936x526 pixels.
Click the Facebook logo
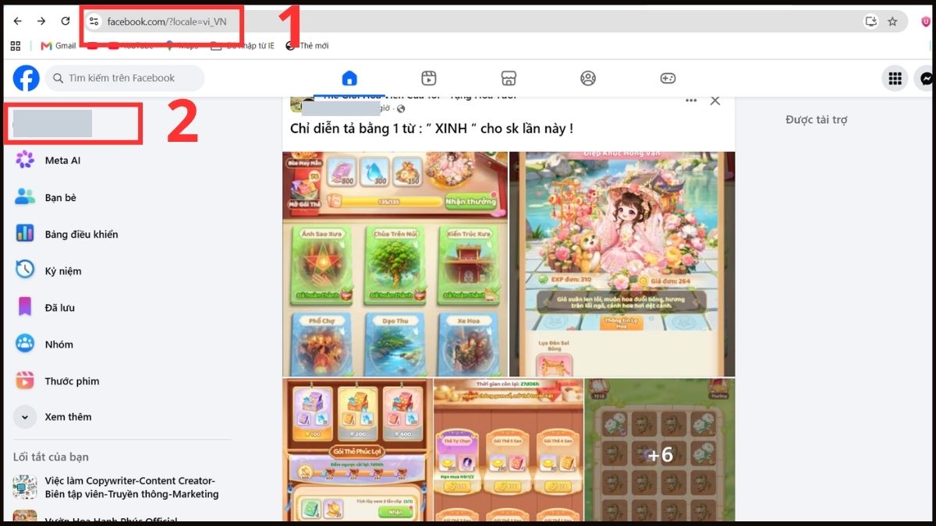point(26,78)
